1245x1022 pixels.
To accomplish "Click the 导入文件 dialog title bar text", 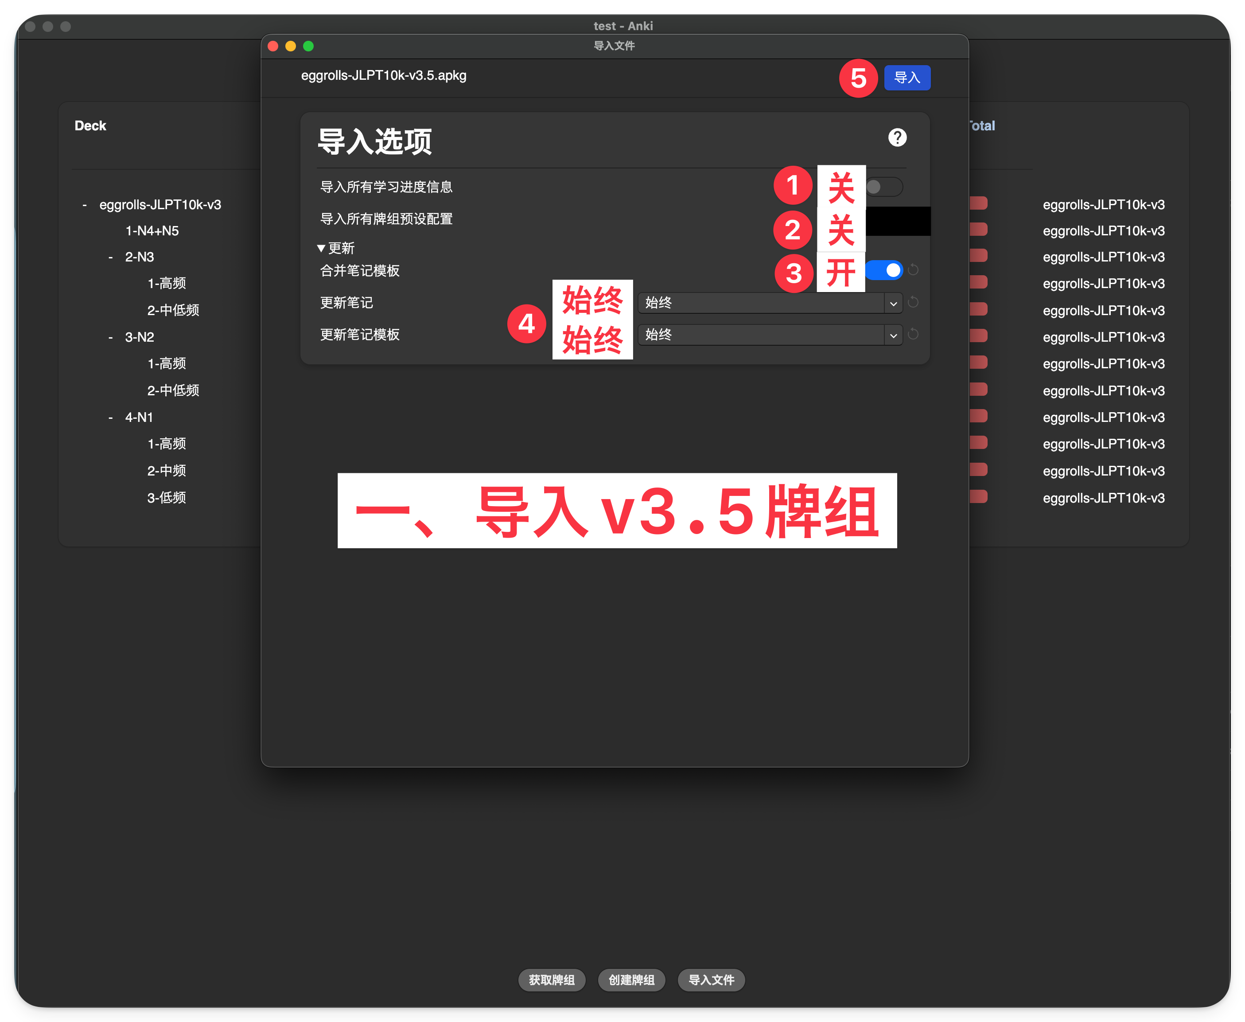I will [x=614, y=46].
